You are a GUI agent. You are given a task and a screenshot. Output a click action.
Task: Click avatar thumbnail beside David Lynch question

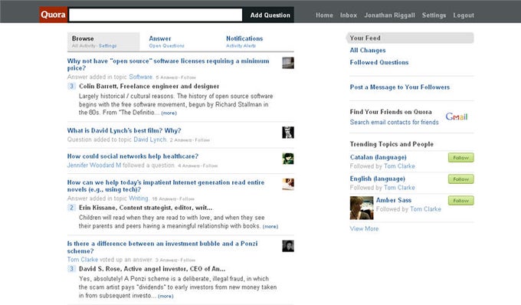click(x=288, y=133)
